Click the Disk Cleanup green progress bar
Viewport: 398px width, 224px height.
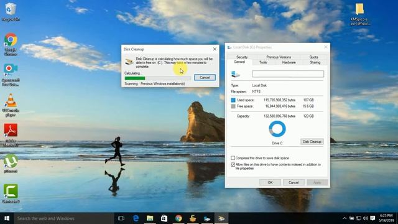157,78
